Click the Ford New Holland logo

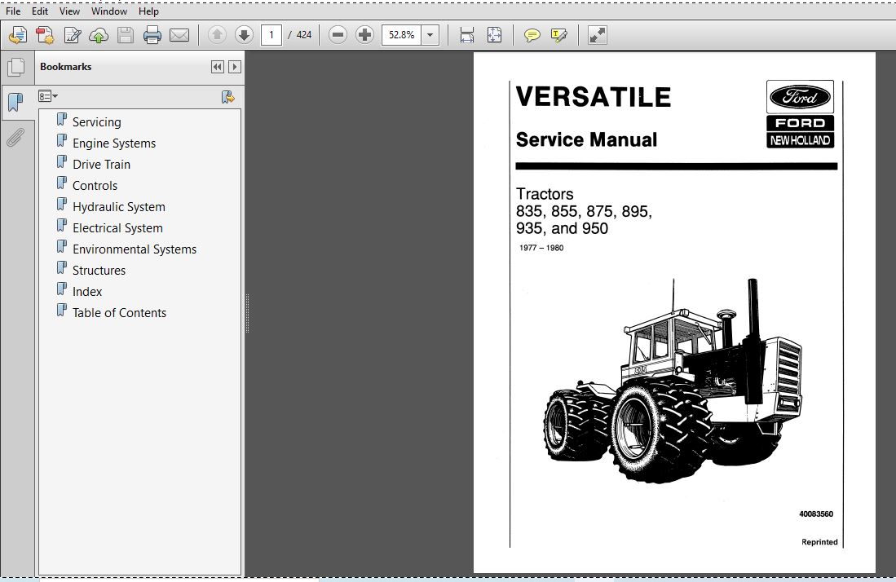point(800,114)
